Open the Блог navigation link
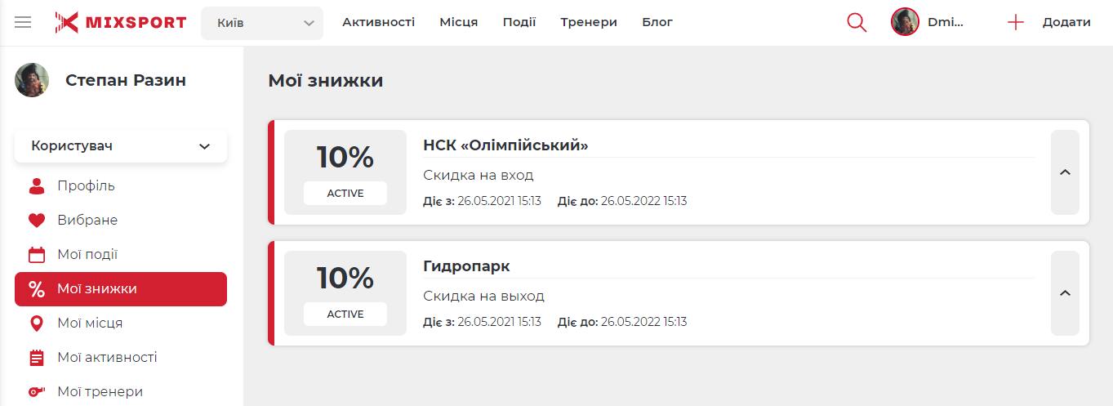1113x406 pixels. (x=657, y=22)
